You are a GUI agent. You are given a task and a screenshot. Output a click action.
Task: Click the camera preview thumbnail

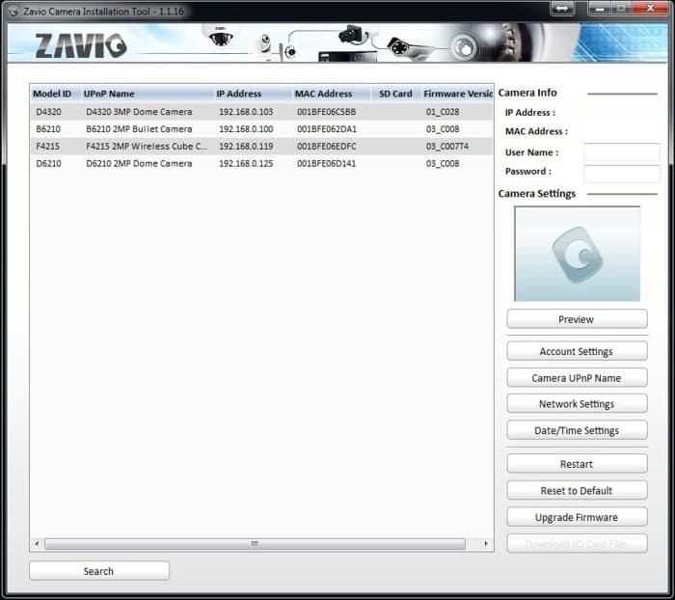coord(577,254)
